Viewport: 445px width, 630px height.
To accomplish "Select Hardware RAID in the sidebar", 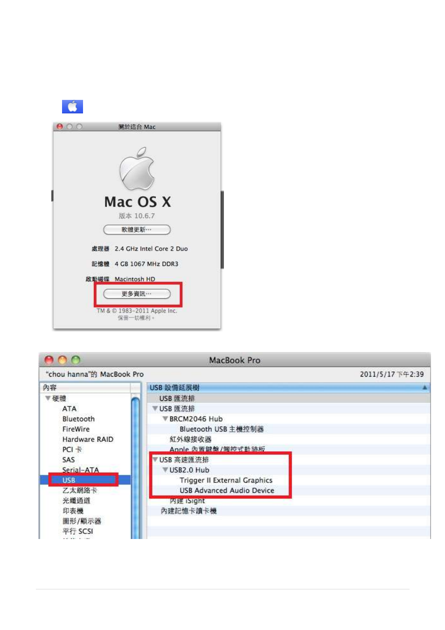I will coord(88,439).
